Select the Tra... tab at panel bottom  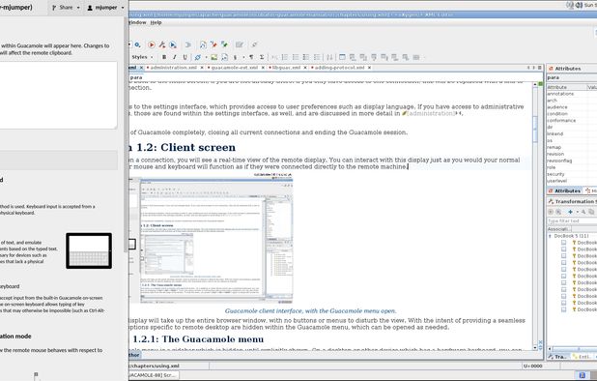[x=557, y=357]
